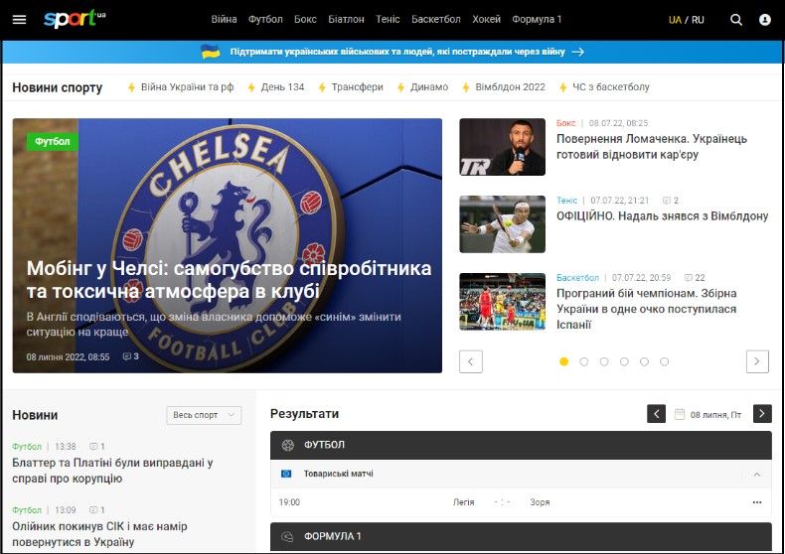The height and width of the screenshot is (554, 785).
Task: Click the Ukrainian flag icon in banner
Action: [211, 52]
